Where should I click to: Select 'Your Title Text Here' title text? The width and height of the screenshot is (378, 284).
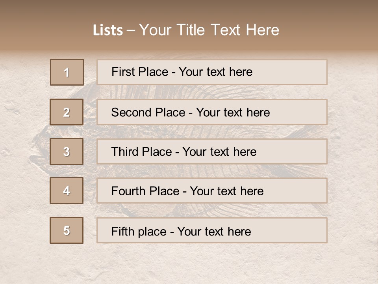tap(209, 30)
